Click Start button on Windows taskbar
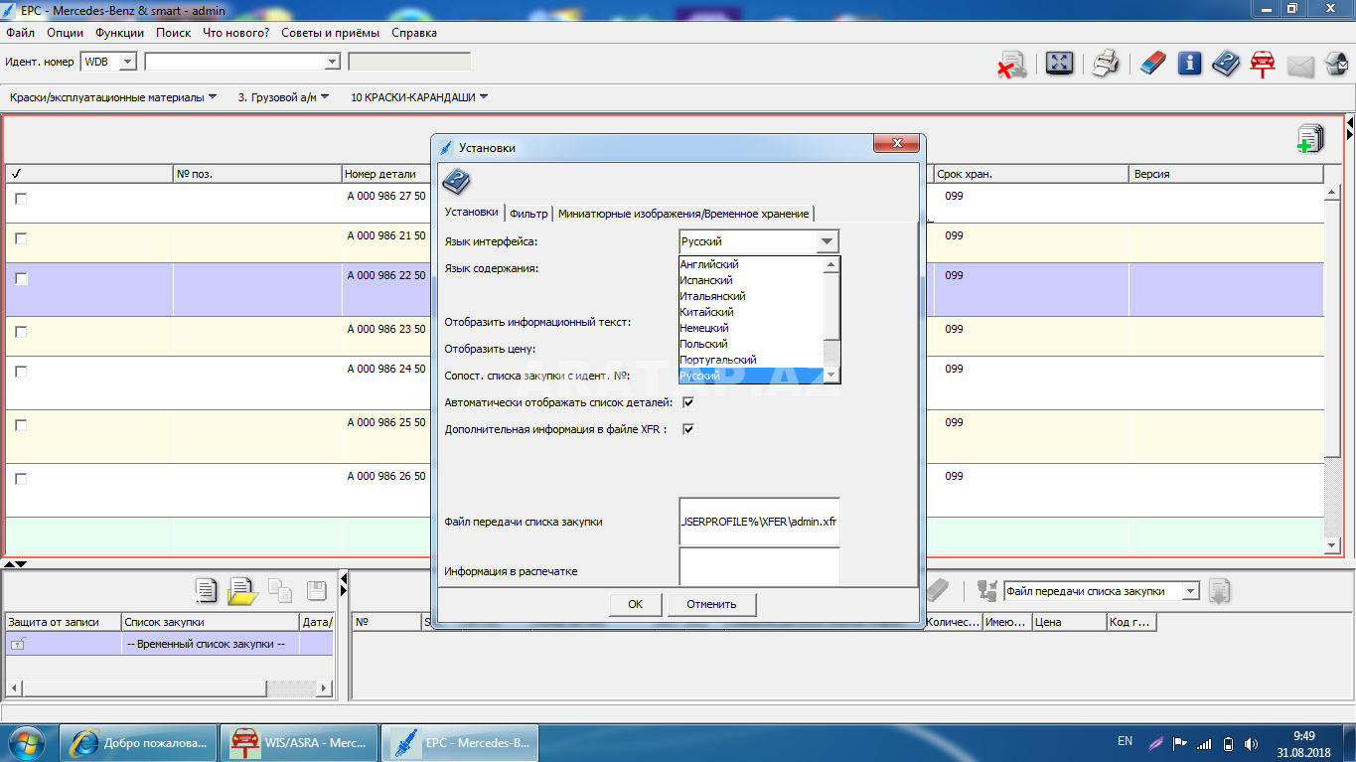 click(x=27, y=742)
